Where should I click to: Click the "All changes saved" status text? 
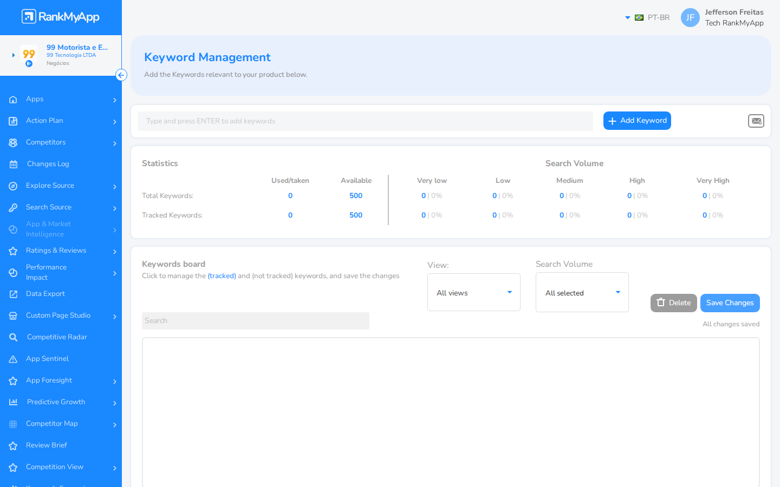click(x=731, y=324)
